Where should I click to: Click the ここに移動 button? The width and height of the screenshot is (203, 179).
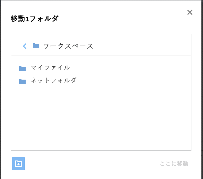pyautogui.click(x=174, y=164)
